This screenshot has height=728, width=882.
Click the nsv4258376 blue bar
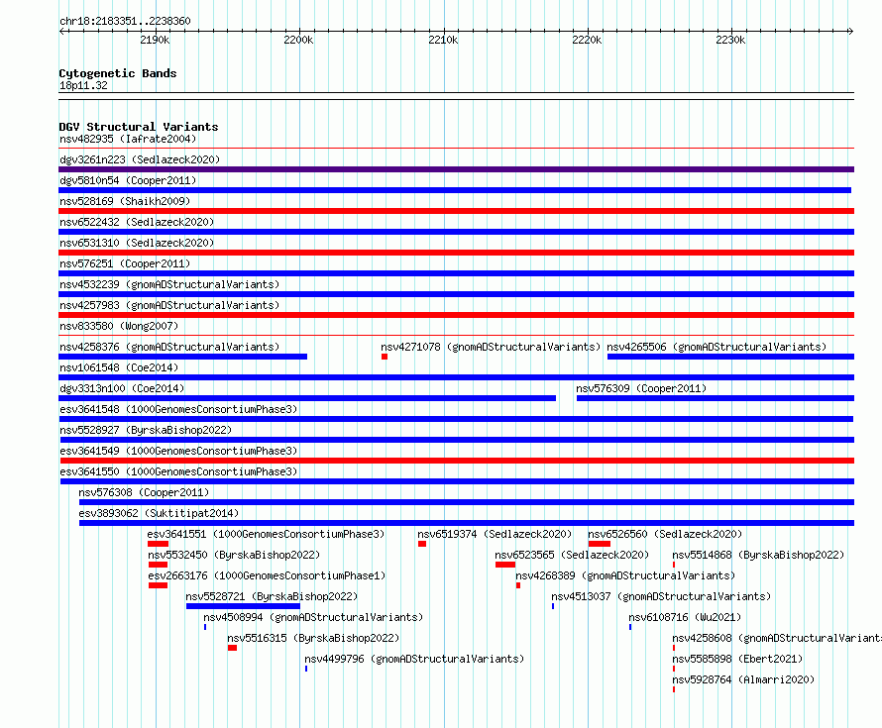(182, 357)
